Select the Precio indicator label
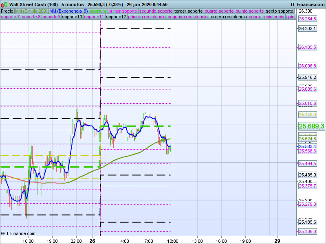 [7, 11]
